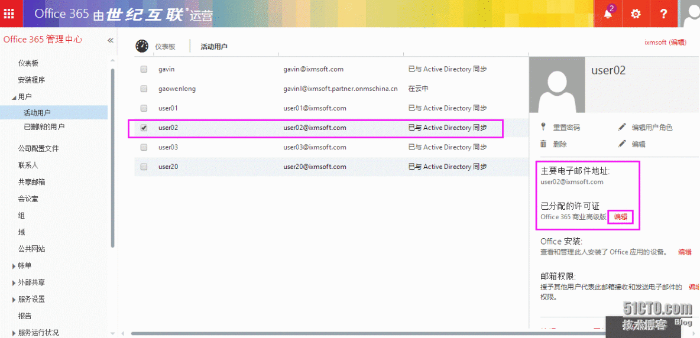This screenshot has height=338, width=700.
Task: Click gavin@ixmsoft.com email cell
Action: click(x=313, y=69)
